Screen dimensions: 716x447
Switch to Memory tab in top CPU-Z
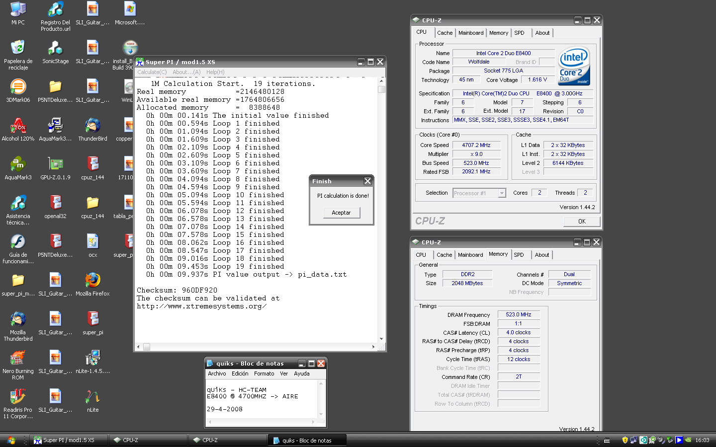click(x=499, y=33)
